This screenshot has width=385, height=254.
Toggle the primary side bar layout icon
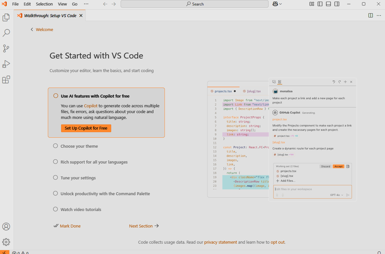point(320,4)
